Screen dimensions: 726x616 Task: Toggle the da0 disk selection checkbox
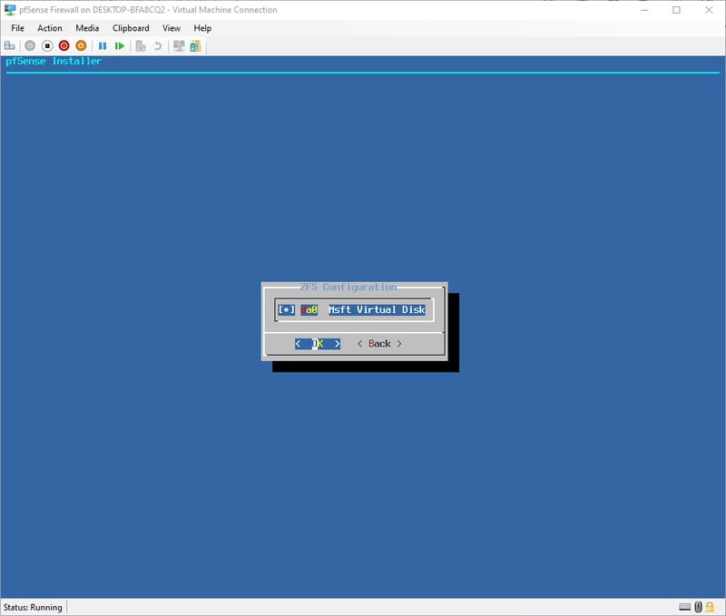point(287,309)
